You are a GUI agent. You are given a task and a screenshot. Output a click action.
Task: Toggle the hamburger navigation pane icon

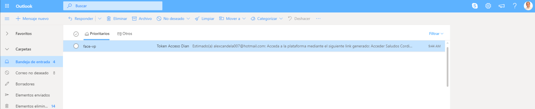(7, 19)
